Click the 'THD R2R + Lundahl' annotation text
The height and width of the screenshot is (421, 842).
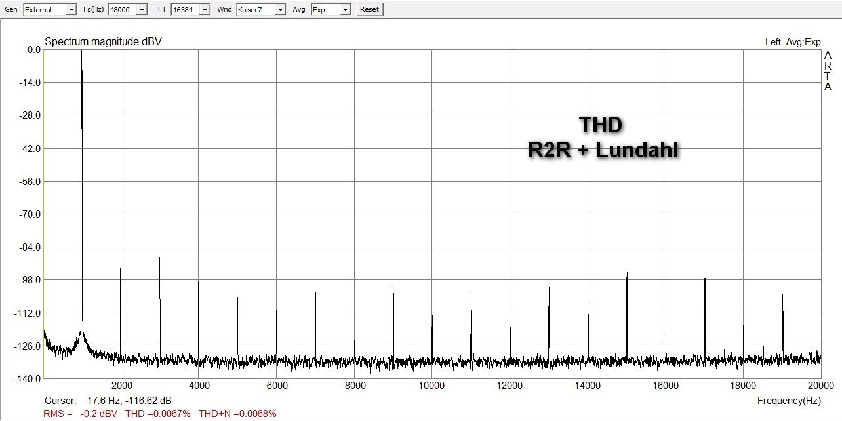[x=603, y=137]
